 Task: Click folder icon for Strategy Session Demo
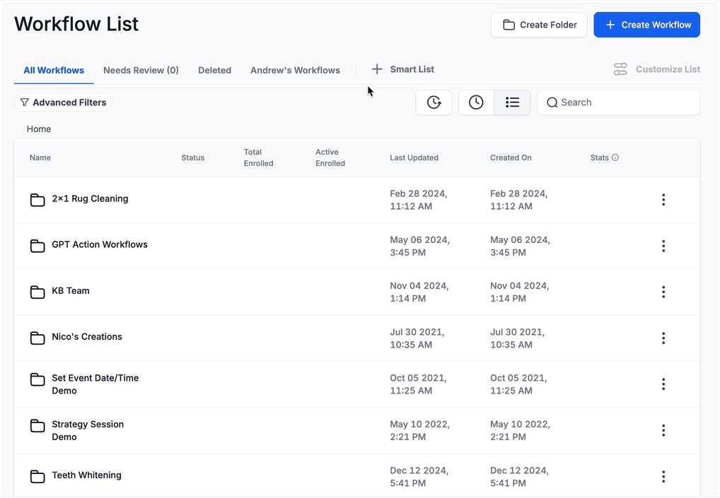(x=37, y=426)
